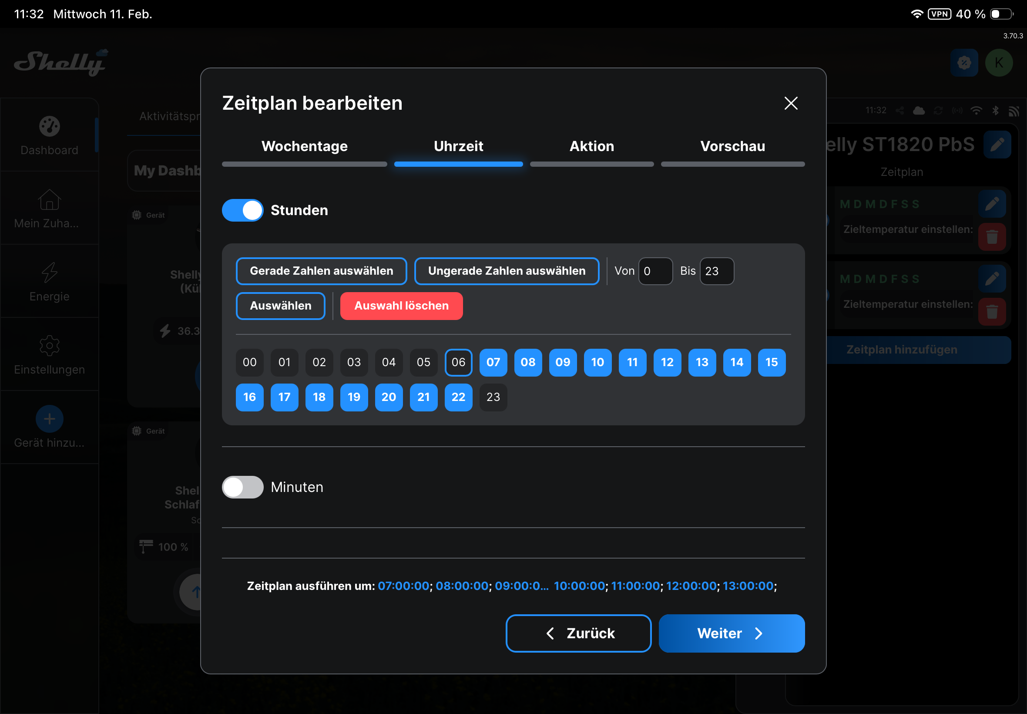Screen dimensions: 1027x714
Task: Open the Energie lightning icon
Action: pyautogui.click(x=49, y=273)
